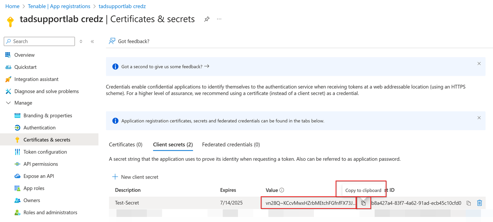Image resolution: width=493 pixels, height=222 pixels.
Task: Click the plus icon for new client secret
Action: pos(115,177)
